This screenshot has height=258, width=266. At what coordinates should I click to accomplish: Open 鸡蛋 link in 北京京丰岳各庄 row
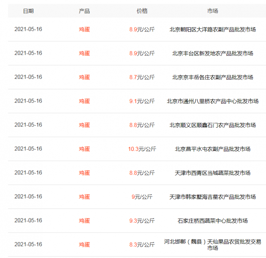[84, 77]
